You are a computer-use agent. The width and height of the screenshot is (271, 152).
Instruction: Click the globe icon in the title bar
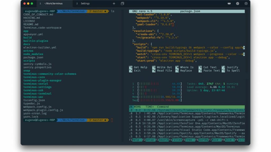click(237, 3)
